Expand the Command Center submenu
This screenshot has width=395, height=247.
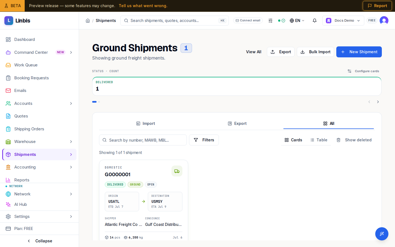click(x=71, y=52)
